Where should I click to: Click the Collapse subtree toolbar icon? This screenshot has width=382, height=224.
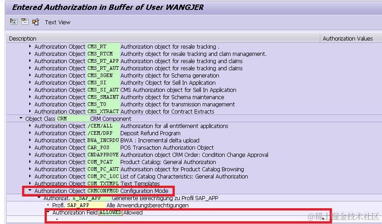tap(25, 22)
